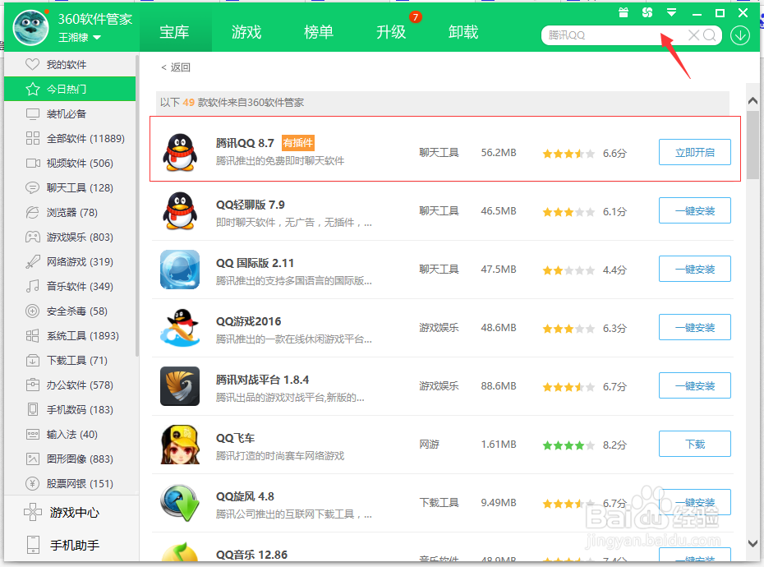Click the scrollbar down arrow of results list
The image size is (764, 567).
752,543
